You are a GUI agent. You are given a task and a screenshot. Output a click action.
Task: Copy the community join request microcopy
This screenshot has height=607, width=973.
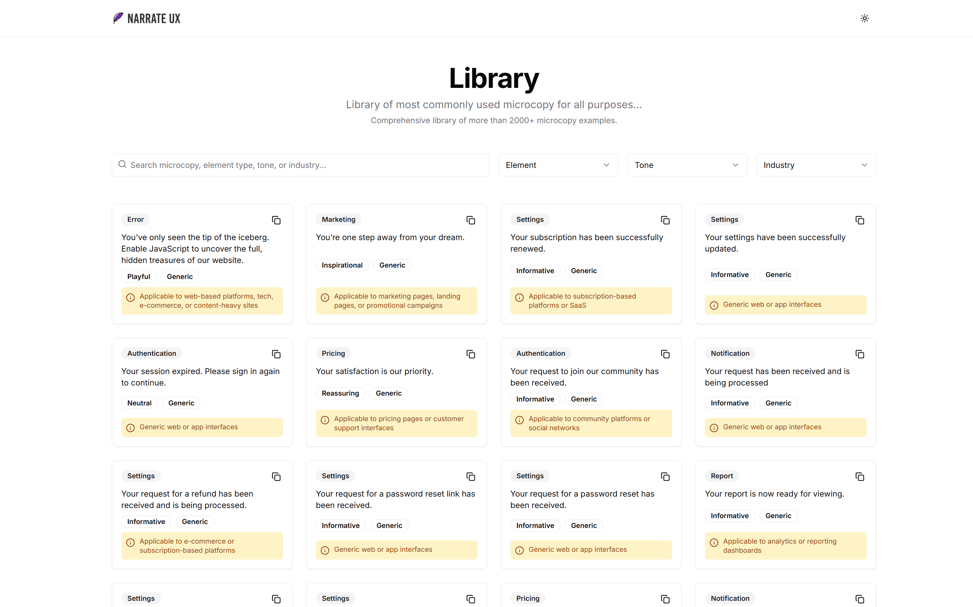665,354
